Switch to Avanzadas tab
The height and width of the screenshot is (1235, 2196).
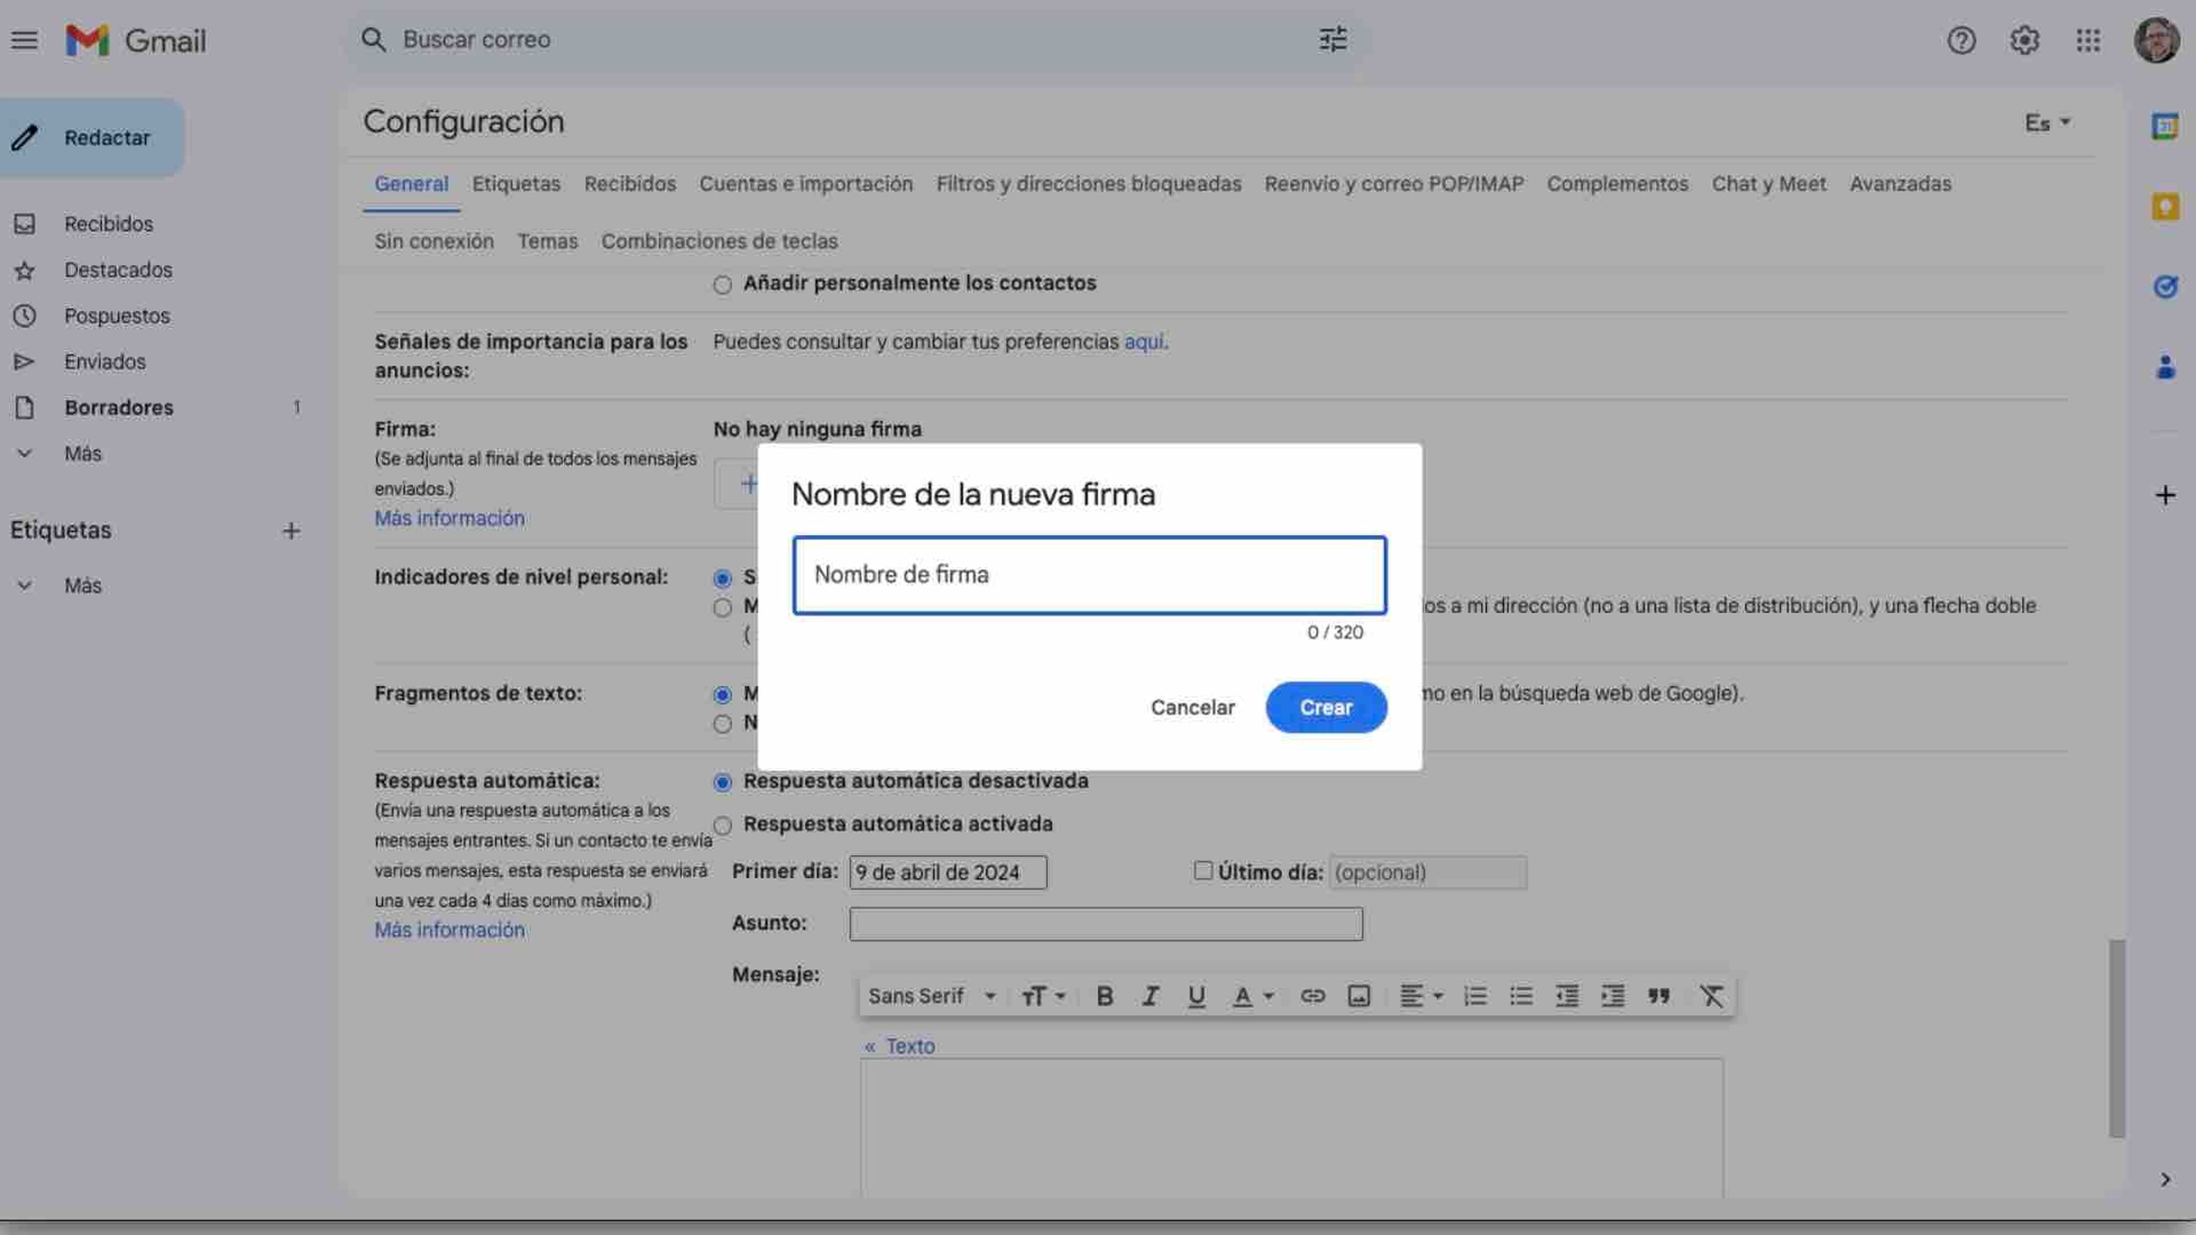point(1900,184)
